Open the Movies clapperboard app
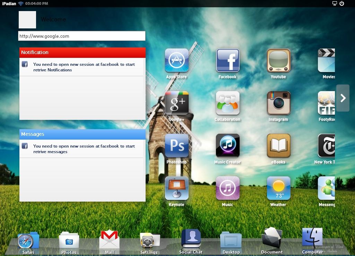This screenshot has width=355, height=256. tap(326, 60)
